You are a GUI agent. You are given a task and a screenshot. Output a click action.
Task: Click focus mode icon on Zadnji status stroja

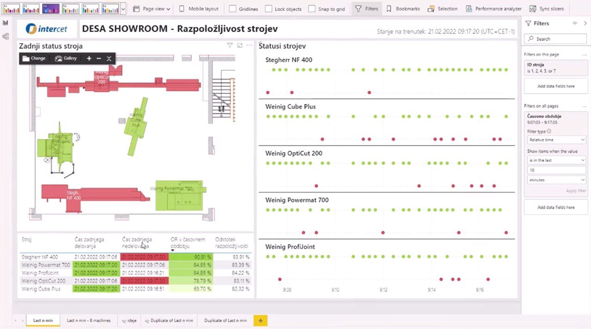tap(240, 45)
